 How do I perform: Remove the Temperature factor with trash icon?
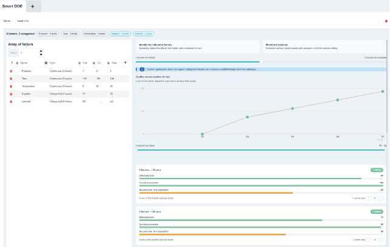(11, 87)
